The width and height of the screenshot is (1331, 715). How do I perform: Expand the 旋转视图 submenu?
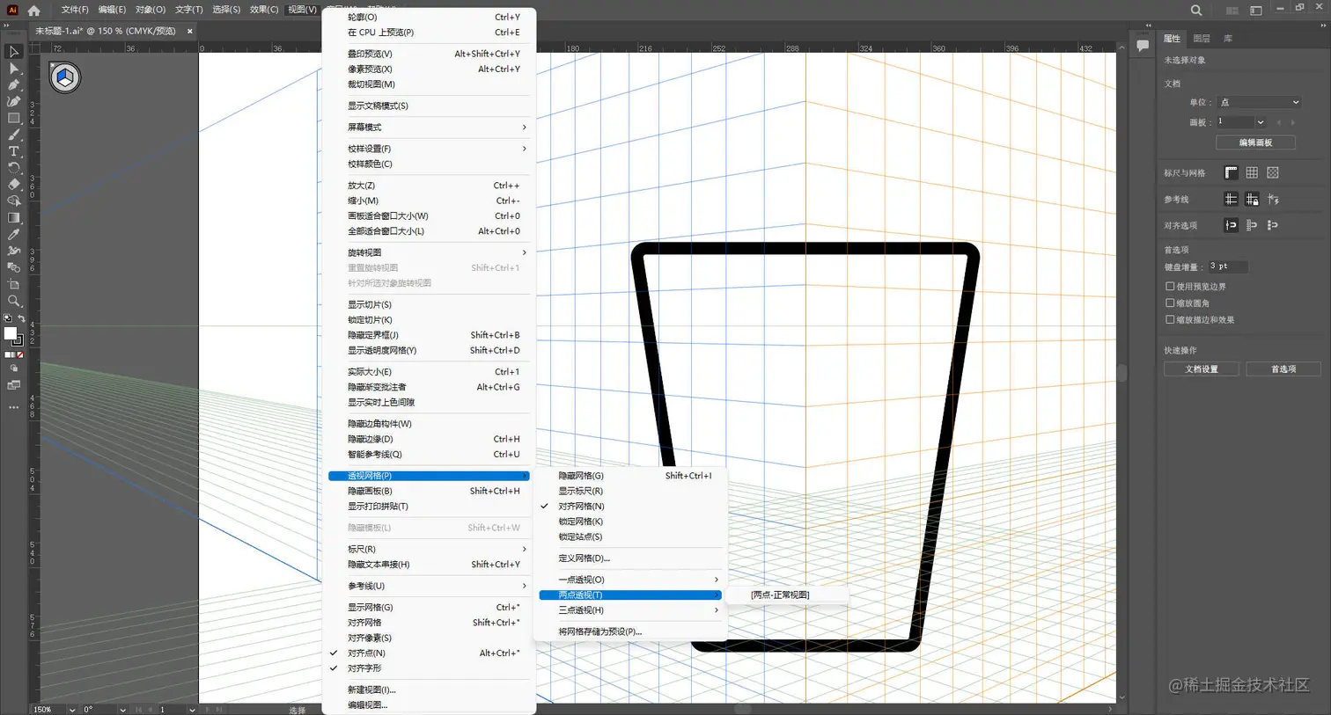(429, 252)
